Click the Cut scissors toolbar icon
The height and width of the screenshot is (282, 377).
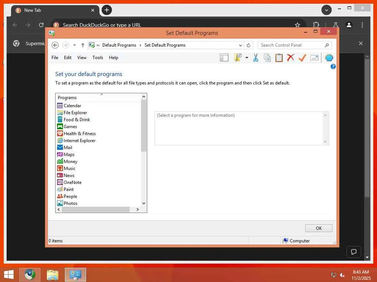click(256, 58)
